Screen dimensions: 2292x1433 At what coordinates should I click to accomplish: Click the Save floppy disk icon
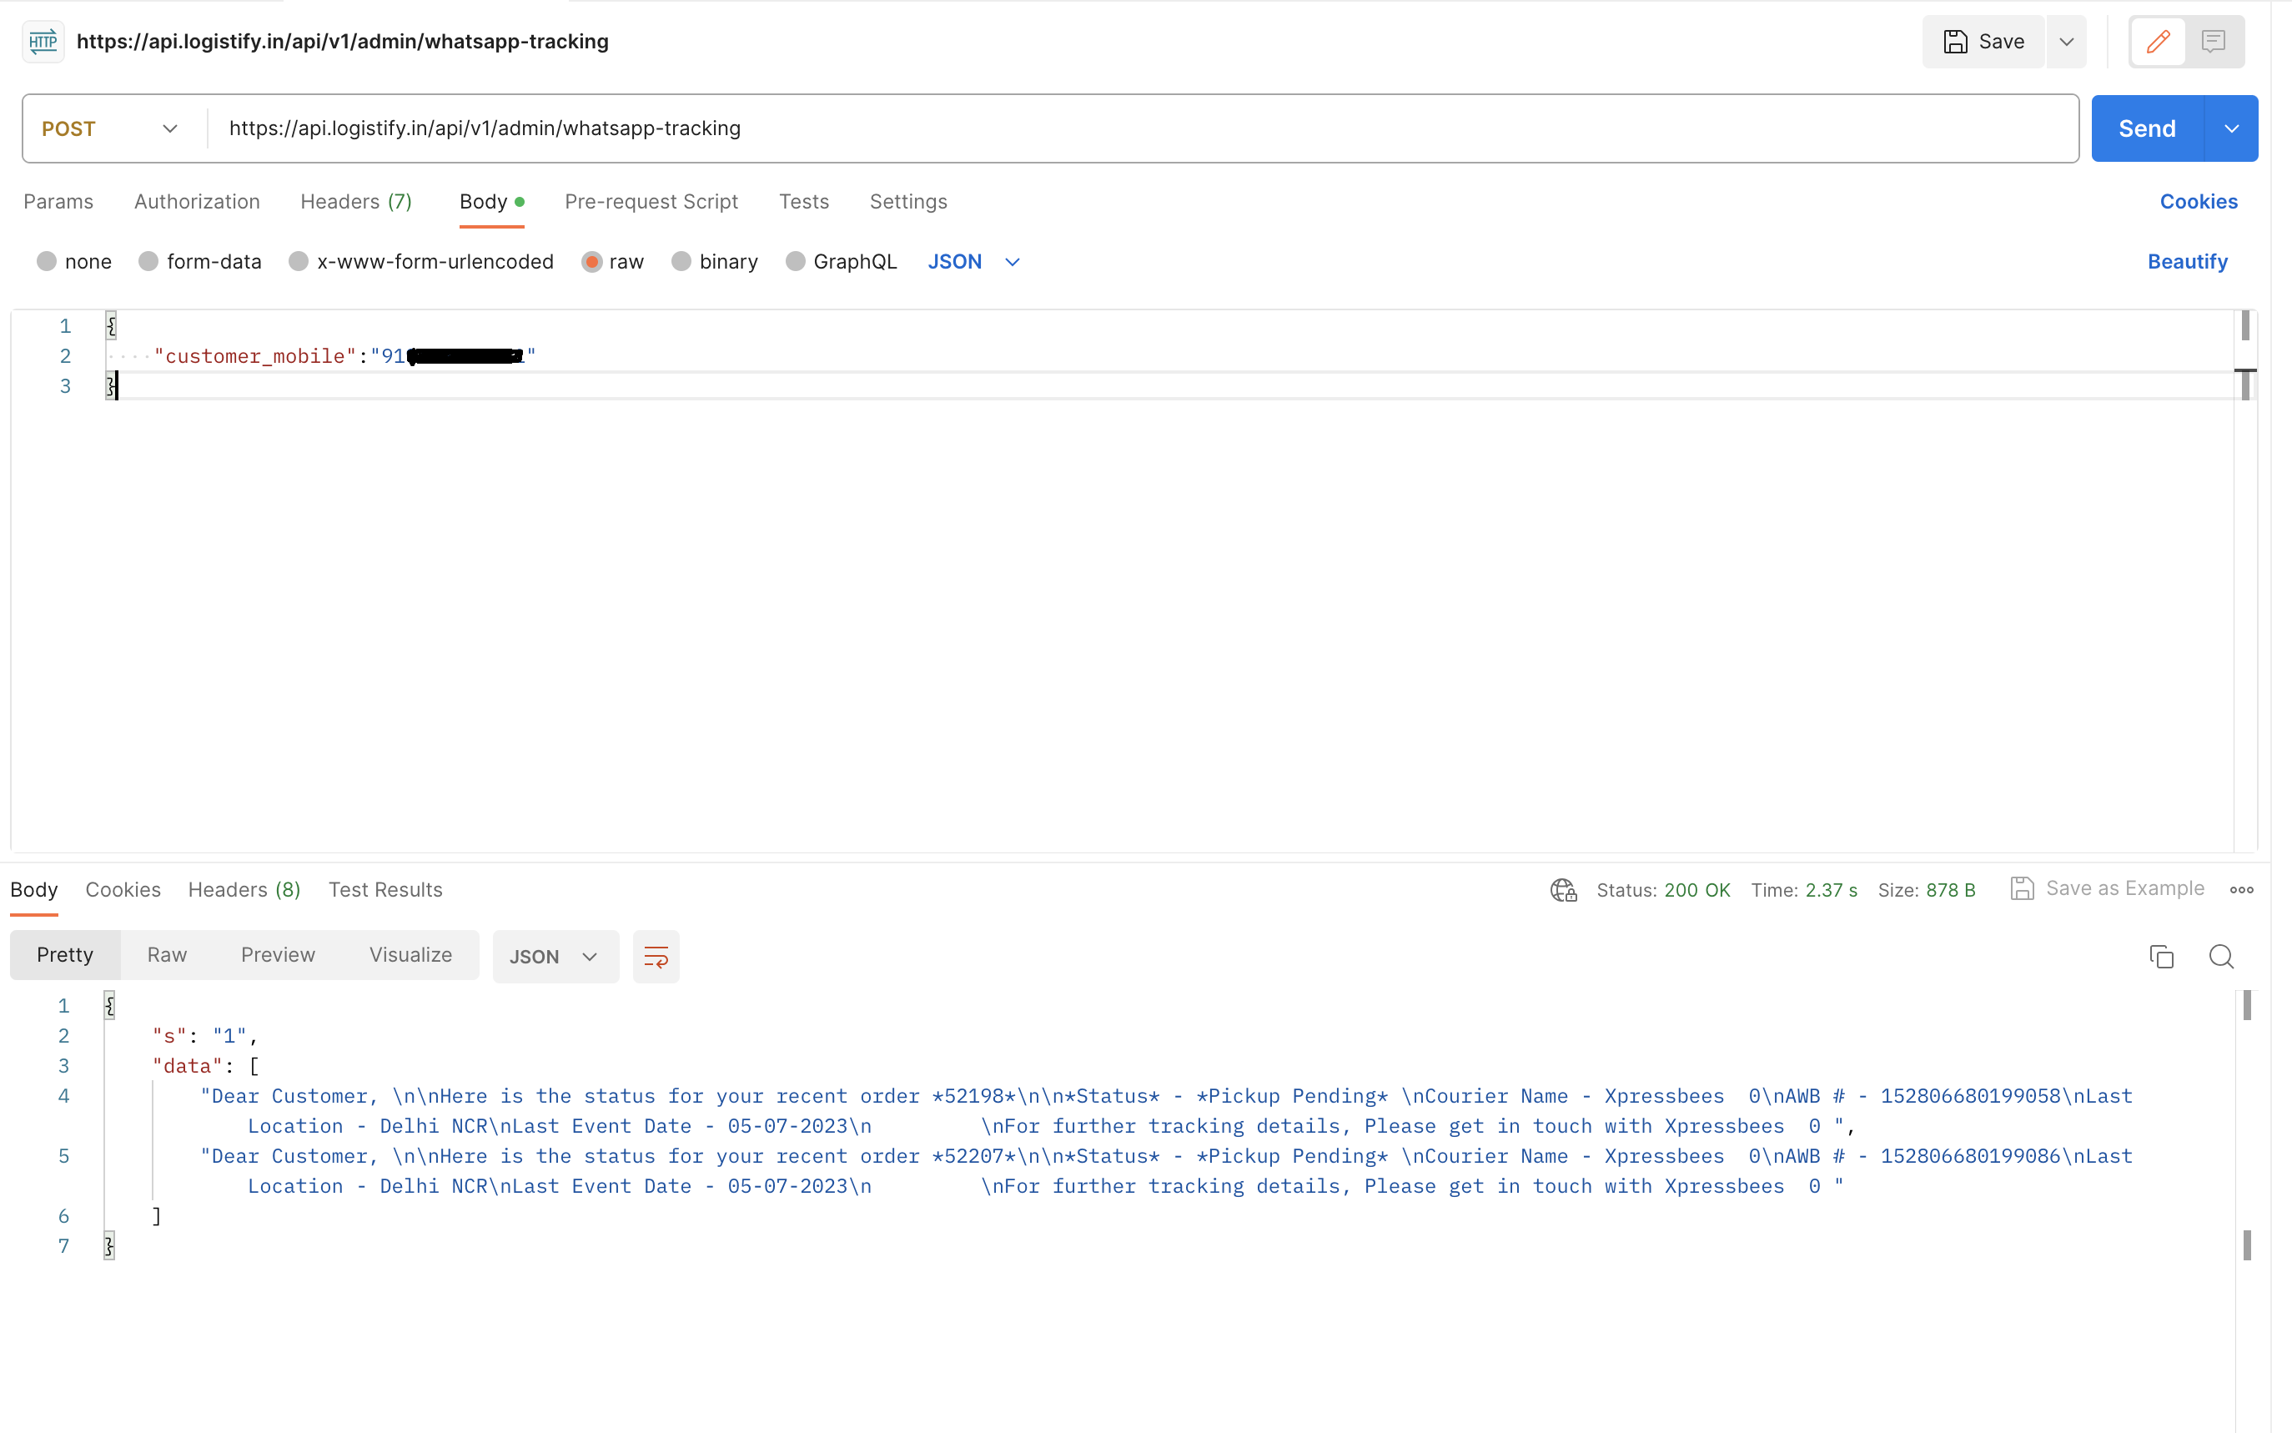(x=1955, y=42)
